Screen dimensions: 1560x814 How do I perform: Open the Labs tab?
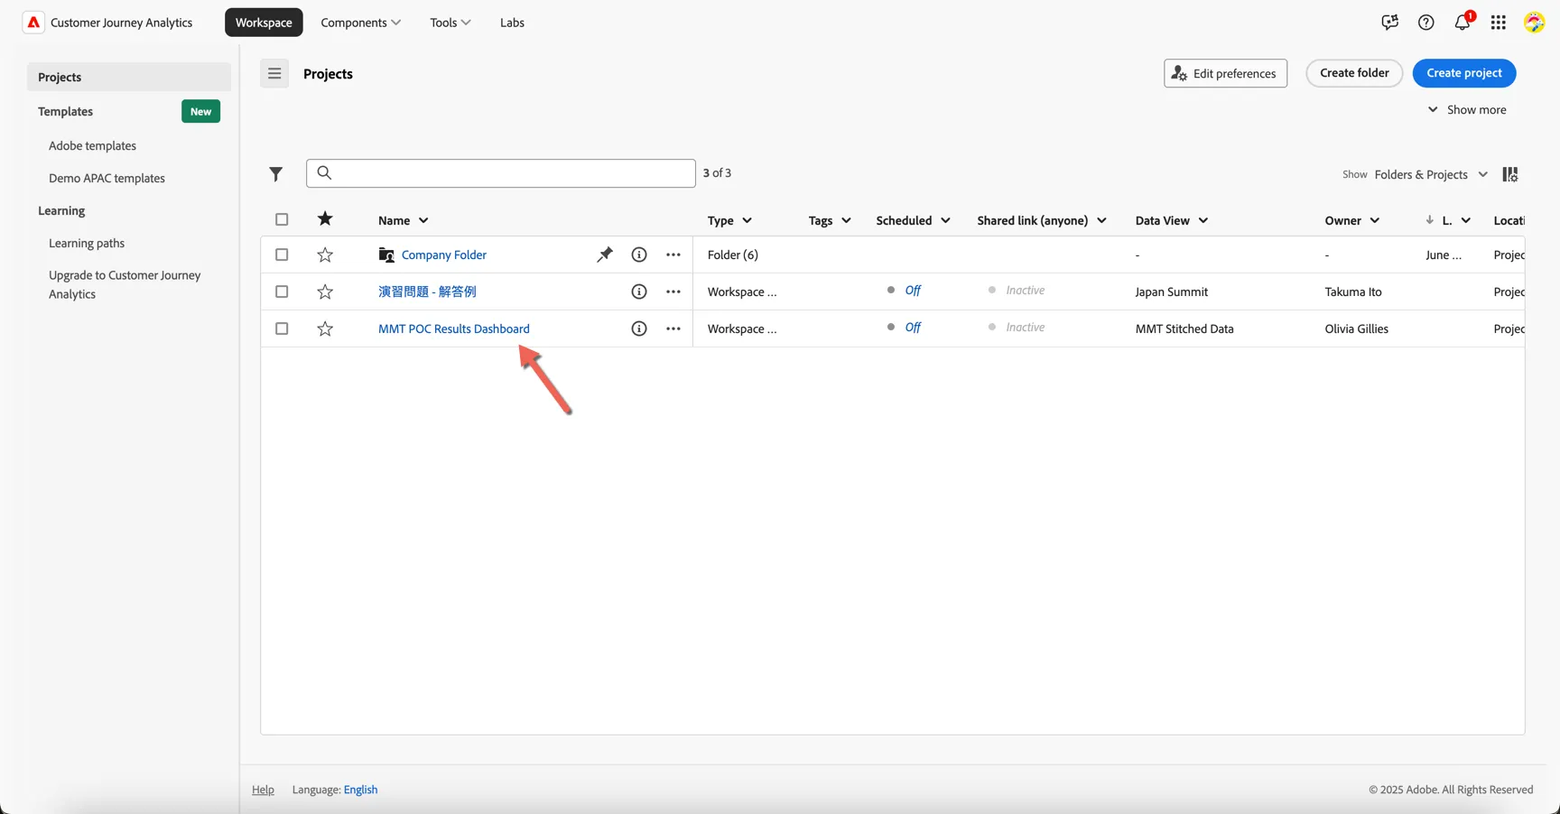click(512, 23)
